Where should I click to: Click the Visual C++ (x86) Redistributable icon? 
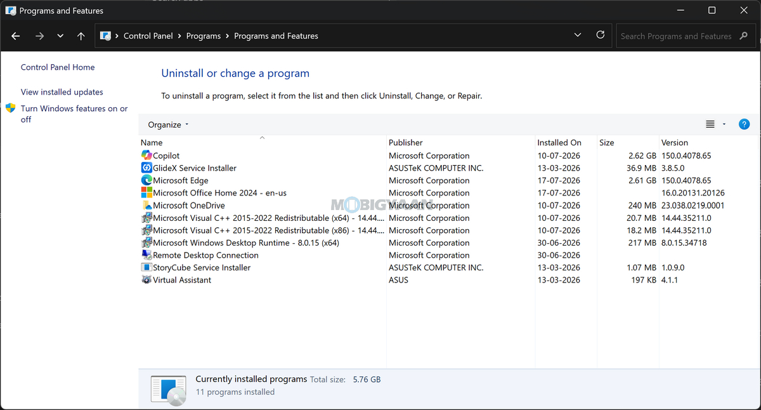point(146,230)
